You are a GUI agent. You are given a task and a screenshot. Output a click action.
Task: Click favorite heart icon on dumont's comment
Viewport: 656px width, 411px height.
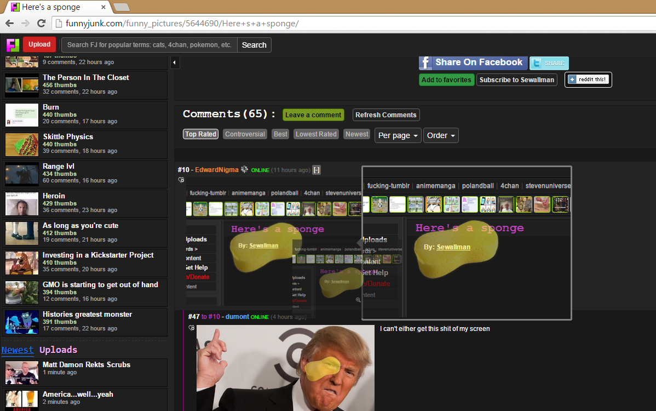coord(191,328)
